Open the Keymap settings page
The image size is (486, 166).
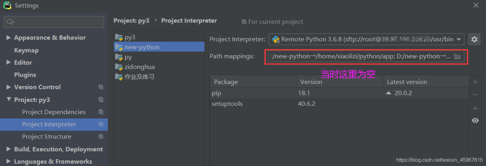[x=26, y=50]
